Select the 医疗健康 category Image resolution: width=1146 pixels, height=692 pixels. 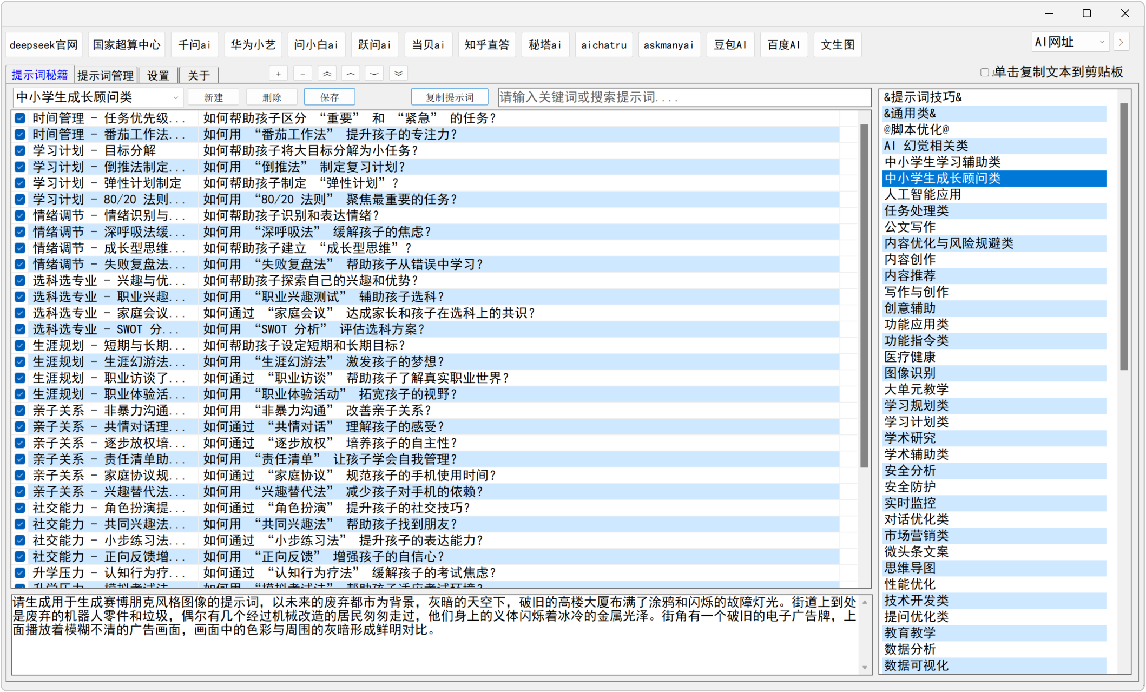click(x=994, y=357)
